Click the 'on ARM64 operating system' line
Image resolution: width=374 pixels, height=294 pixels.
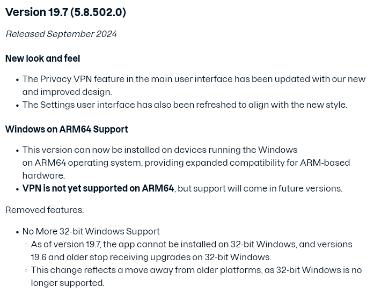(186, 163)
